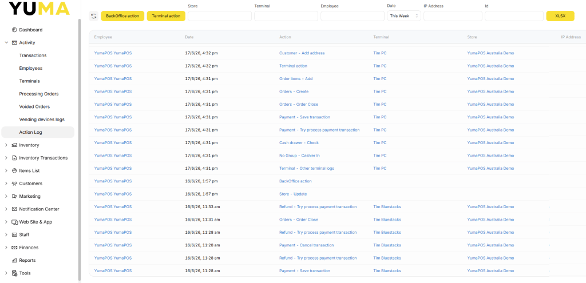The width and height of the screenshot is (586, 283).
Task: Expand the Items List chevron
Action: [6, 170]
